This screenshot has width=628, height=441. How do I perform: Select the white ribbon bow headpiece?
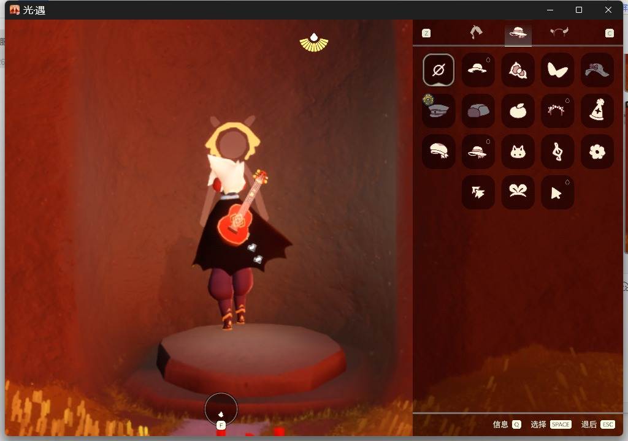[x=518, y=192]
